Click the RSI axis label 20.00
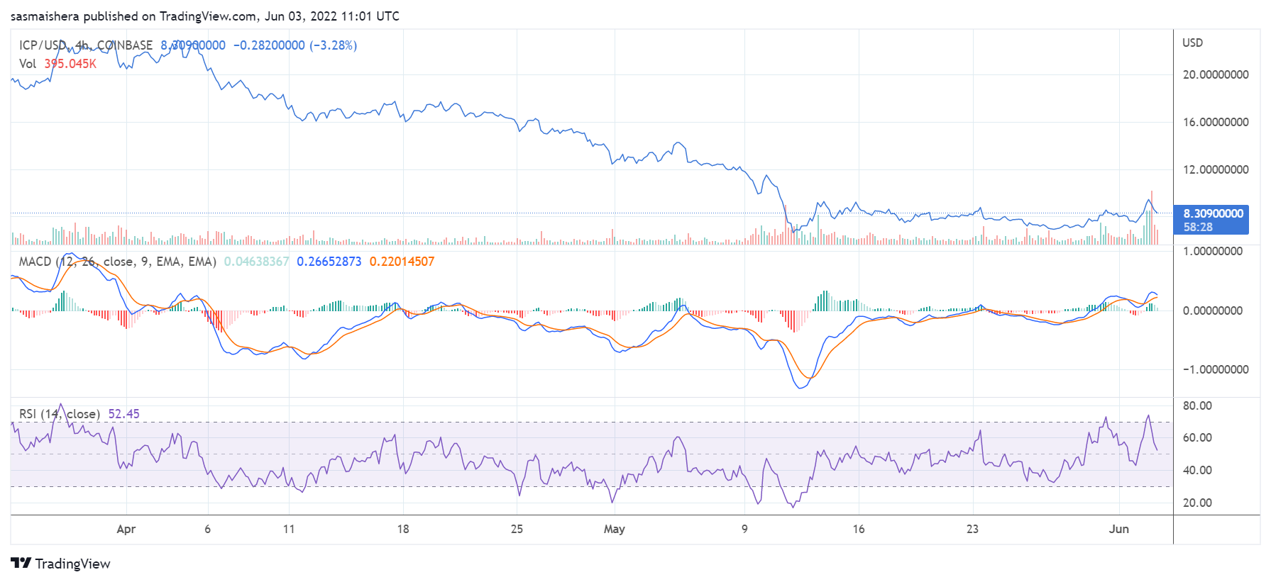 click(x=1197, y=503)
